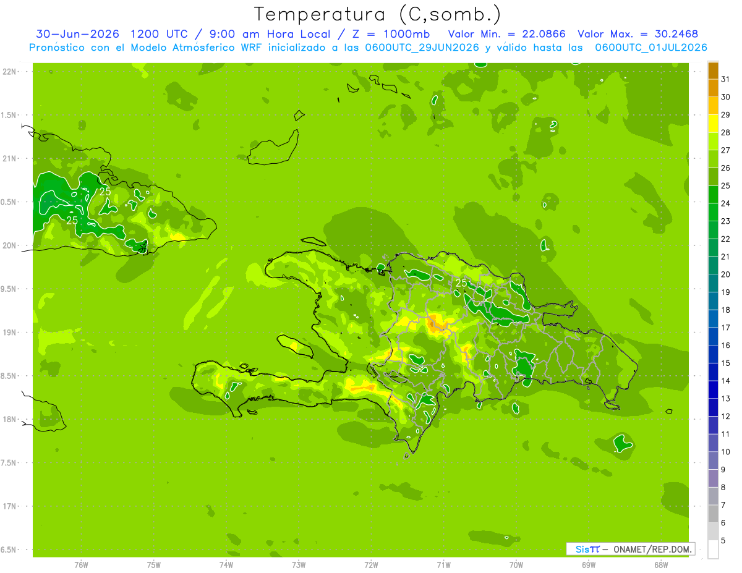Click the legend label '17'

pos(726,328)
